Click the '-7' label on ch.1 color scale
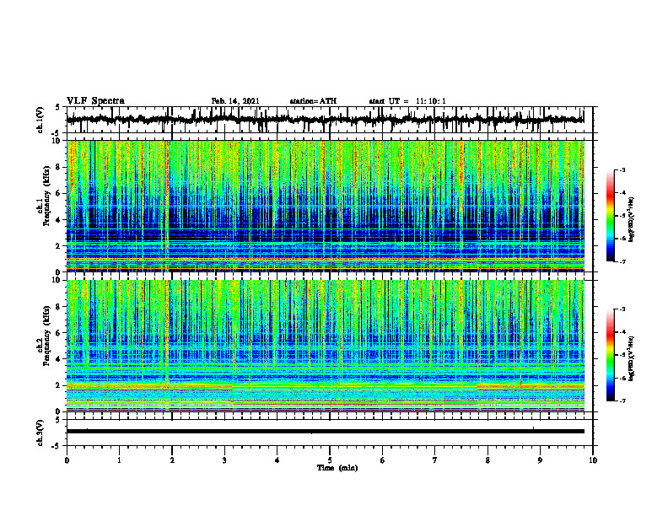The height and width of the screenshot is (516, 668). point(622,261)
